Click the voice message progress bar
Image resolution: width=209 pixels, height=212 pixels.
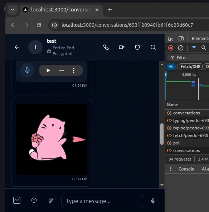pos(62,70)
